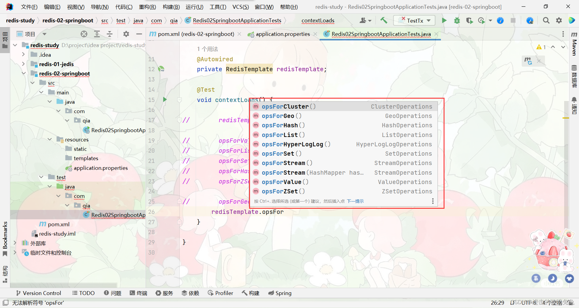This screenshot has height=308, width=579.
Task: Open the TODO tool window
Action: point(84,293)
